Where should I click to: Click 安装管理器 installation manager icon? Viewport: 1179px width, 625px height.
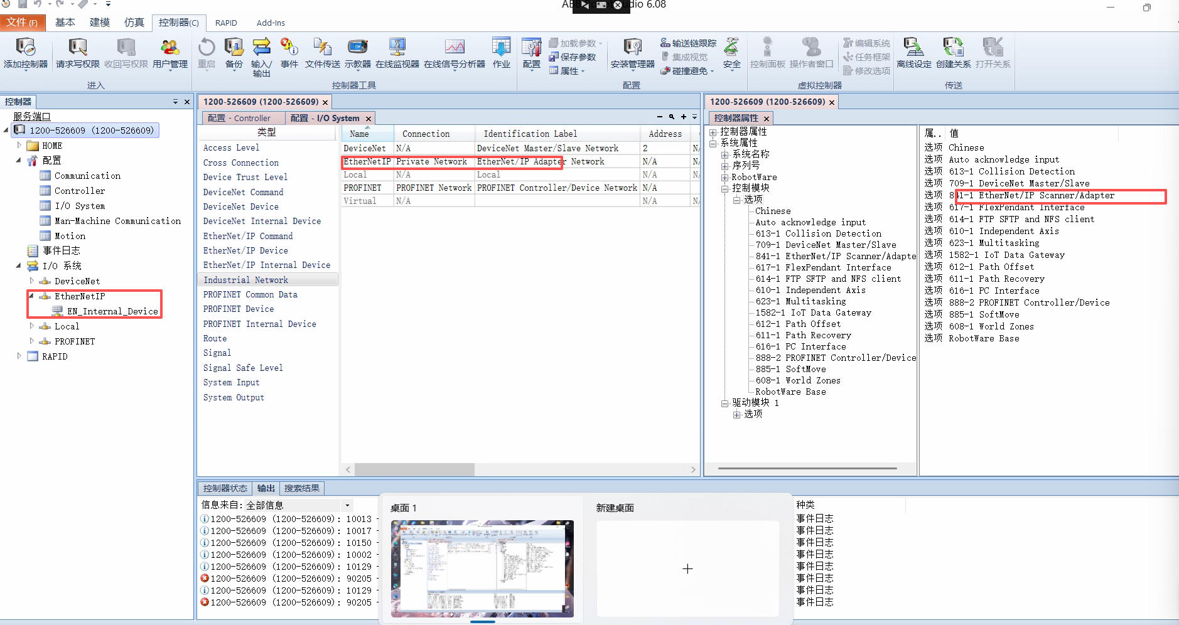pos(632,48)
